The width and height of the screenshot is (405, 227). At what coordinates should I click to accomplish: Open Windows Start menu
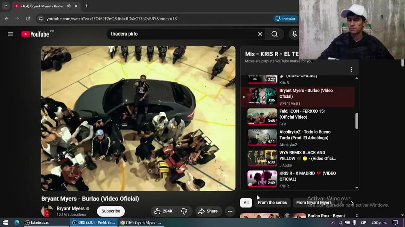point(5,223)
